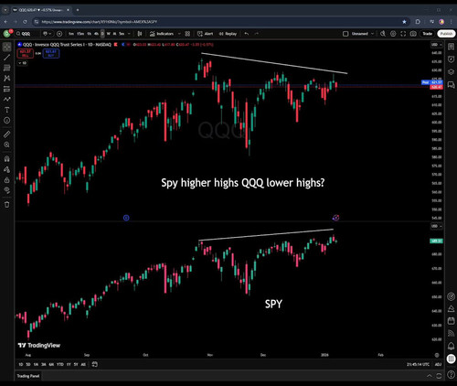Open the emoji icons tool

click(x=6, y=121)
